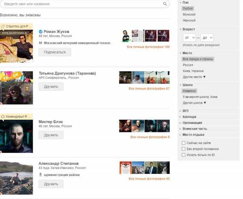This screenshot has height=199, width=243.
Task: Focus the name search input field
Action: [85, 4]
